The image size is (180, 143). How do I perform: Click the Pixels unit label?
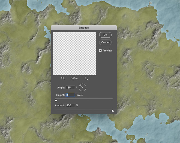click(79, 95)
